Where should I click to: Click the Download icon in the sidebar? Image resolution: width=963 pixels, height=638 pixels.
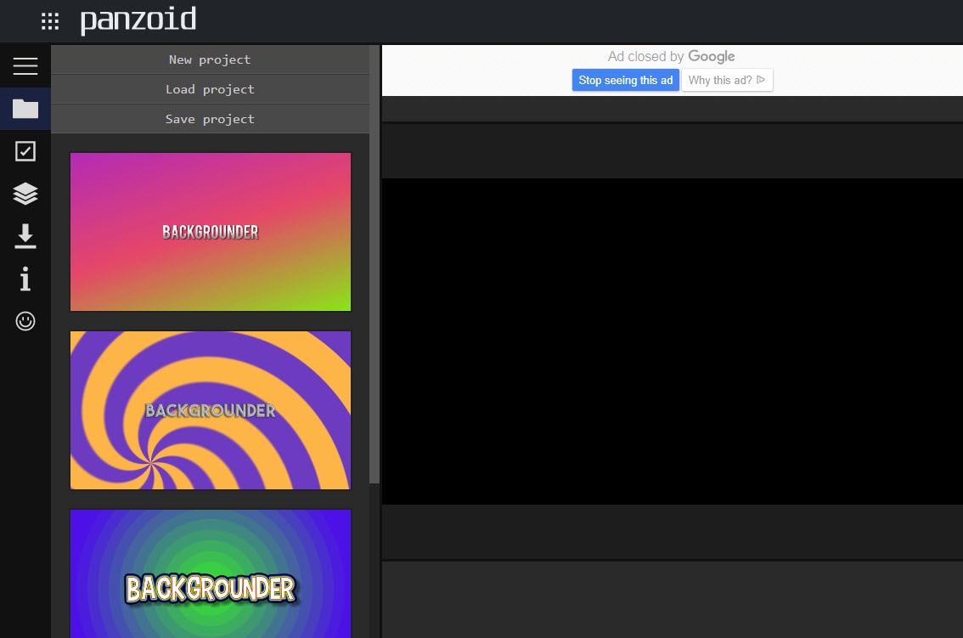pos(25,236)
